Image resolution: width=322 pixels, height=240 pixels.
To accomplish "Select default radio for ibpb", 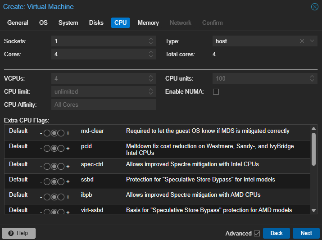I will [54, 197].
